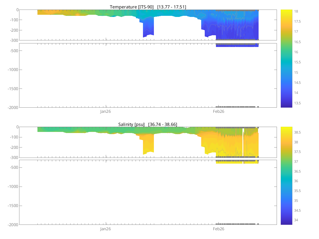
Task: Click the -2000 depth label on salinity axis
Action: [x=13, y=225]
